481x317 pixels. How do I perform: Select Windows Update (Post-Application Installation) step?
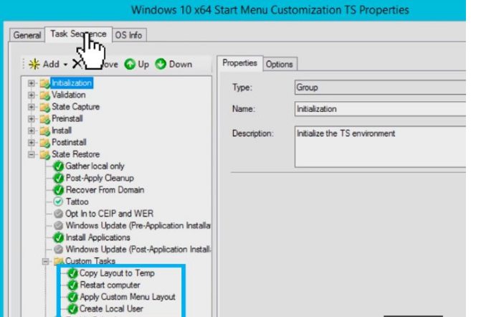pyautogui.click(x=138, y=250)
